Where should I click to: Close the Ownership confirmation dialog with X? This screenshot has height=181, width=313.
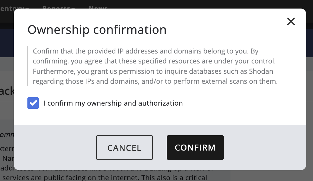tap(291, 21)
